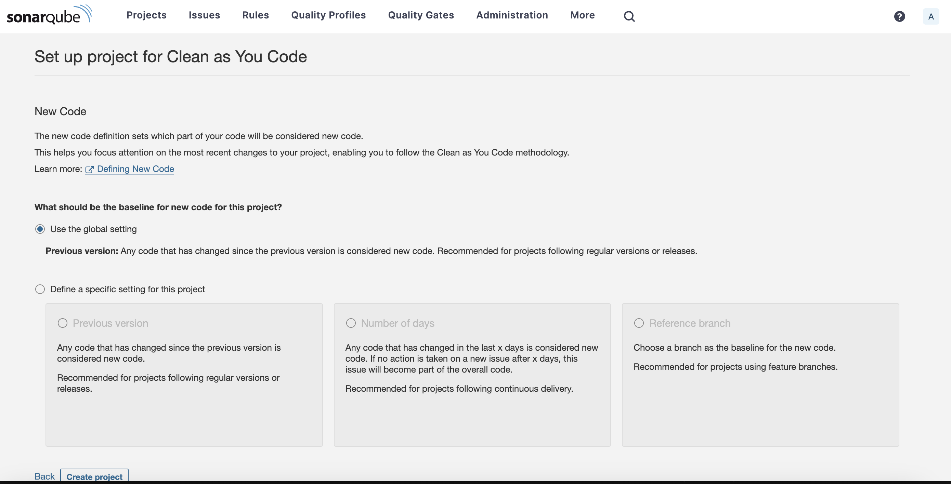951x484 pixels.
Task: Expand the More menu in navigation
Action: click(x=582, y=15)
